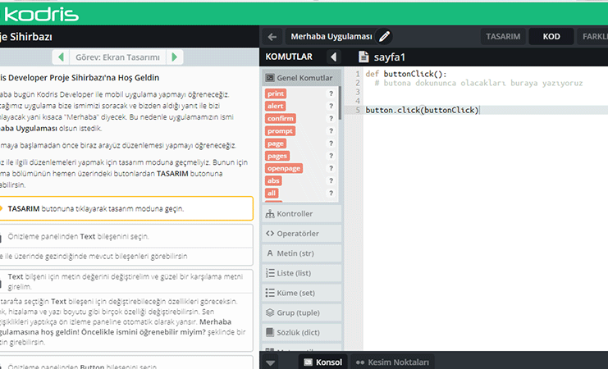Screen dimensions: 608x369
Task: Open help for openpage command
Action: tap(331, 168)
